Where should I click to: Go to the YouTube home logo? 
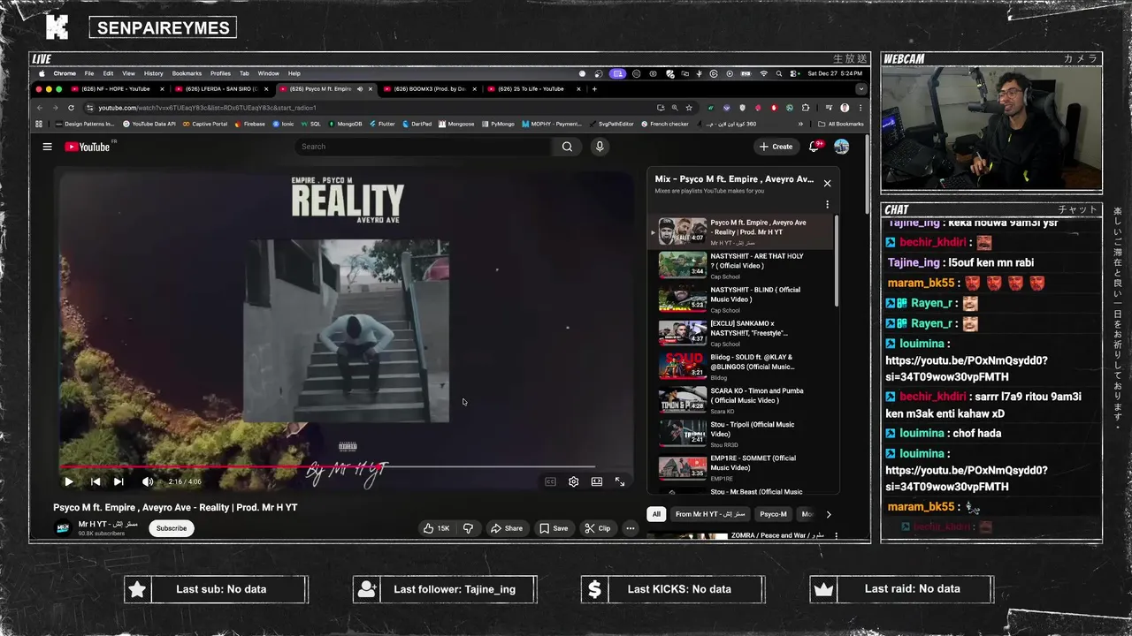click(x=88, y=147)
